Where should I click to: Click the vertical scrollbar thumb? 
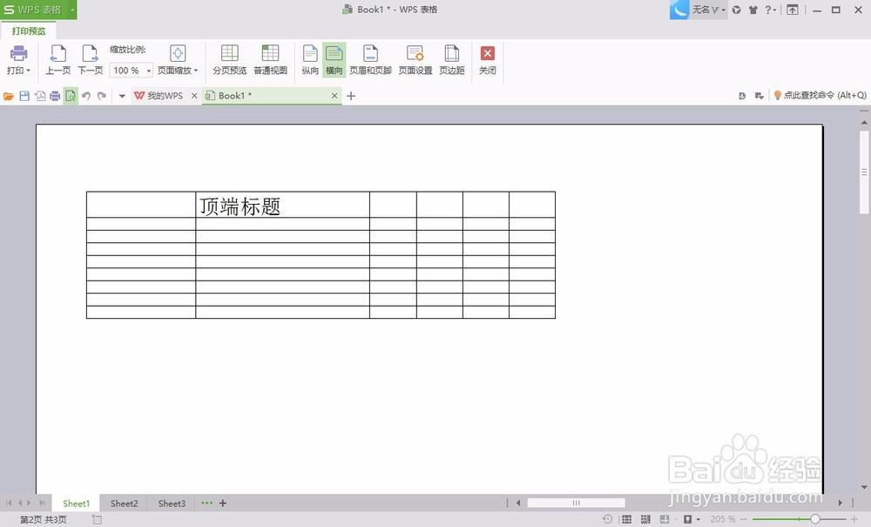[864, 172]
